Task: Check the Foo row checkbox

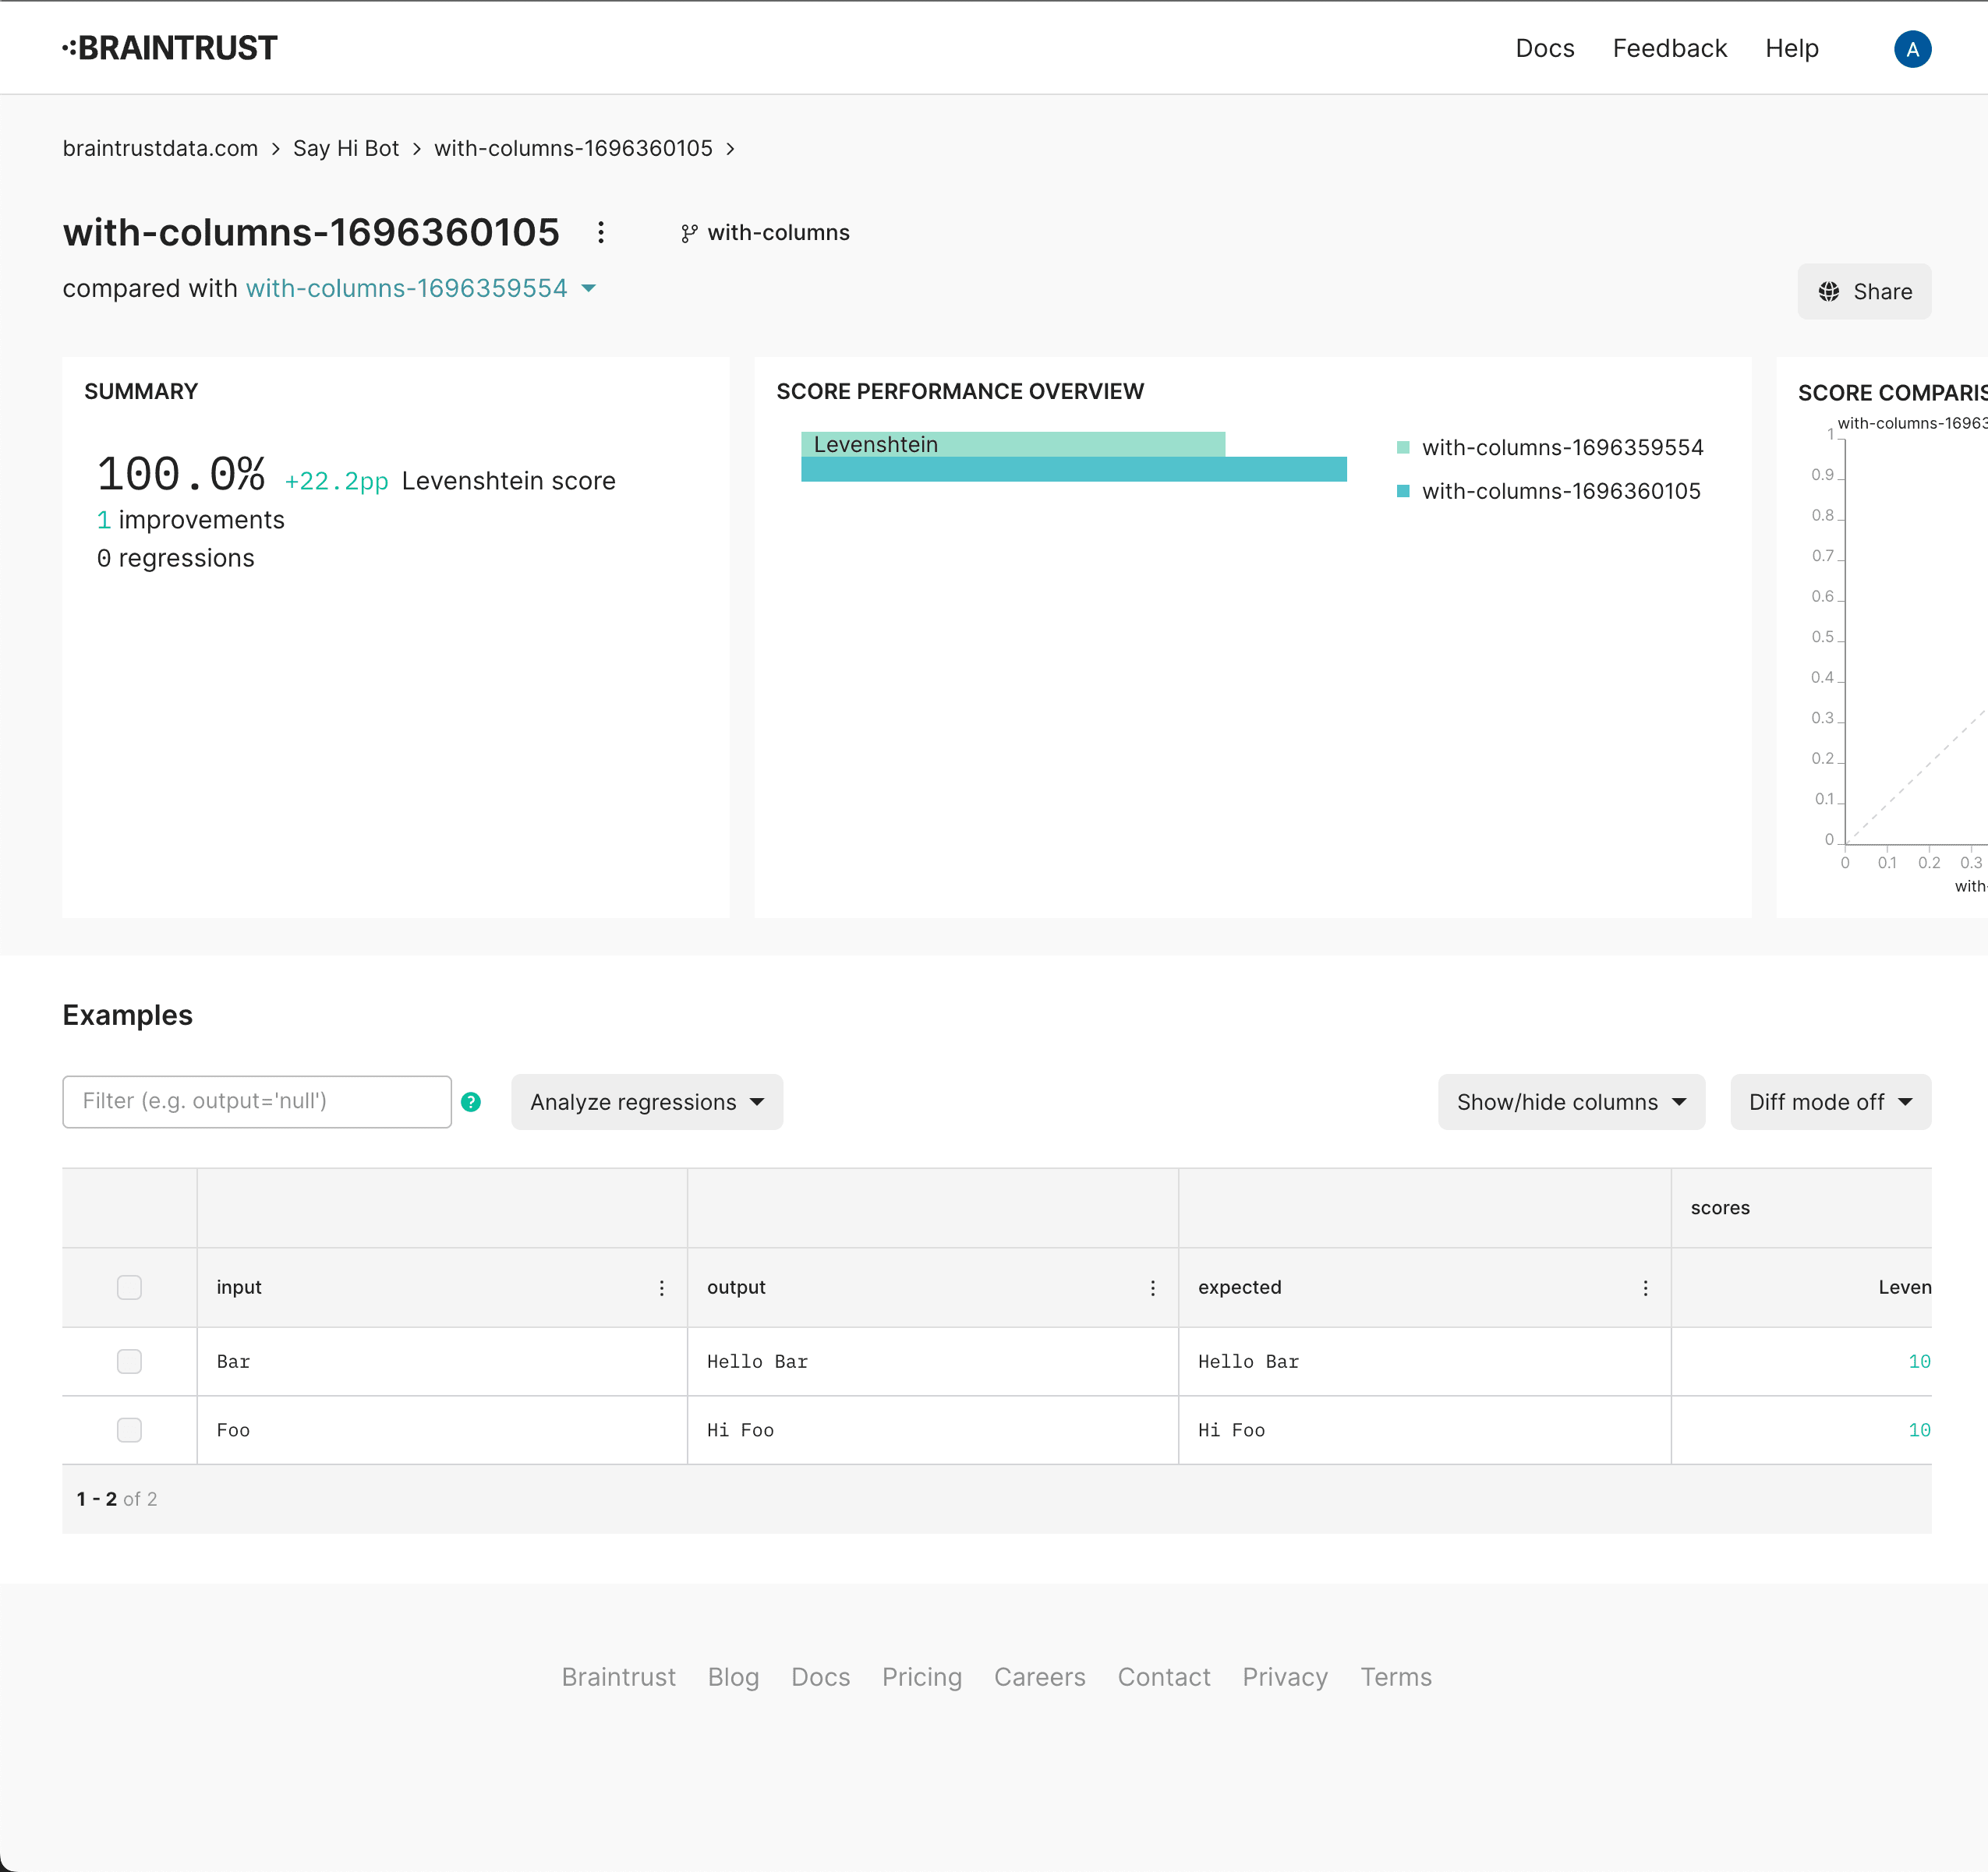Action: [x=129, y=1429]
